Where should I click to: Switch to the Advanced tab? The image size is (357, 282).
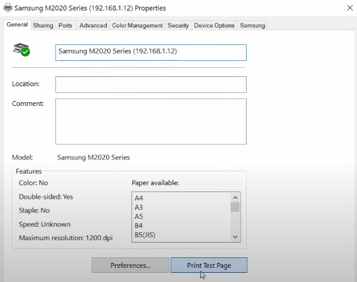tap(93, 25)
